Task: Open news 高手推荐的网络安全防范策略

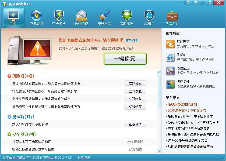Action: [x=189, y=129]
